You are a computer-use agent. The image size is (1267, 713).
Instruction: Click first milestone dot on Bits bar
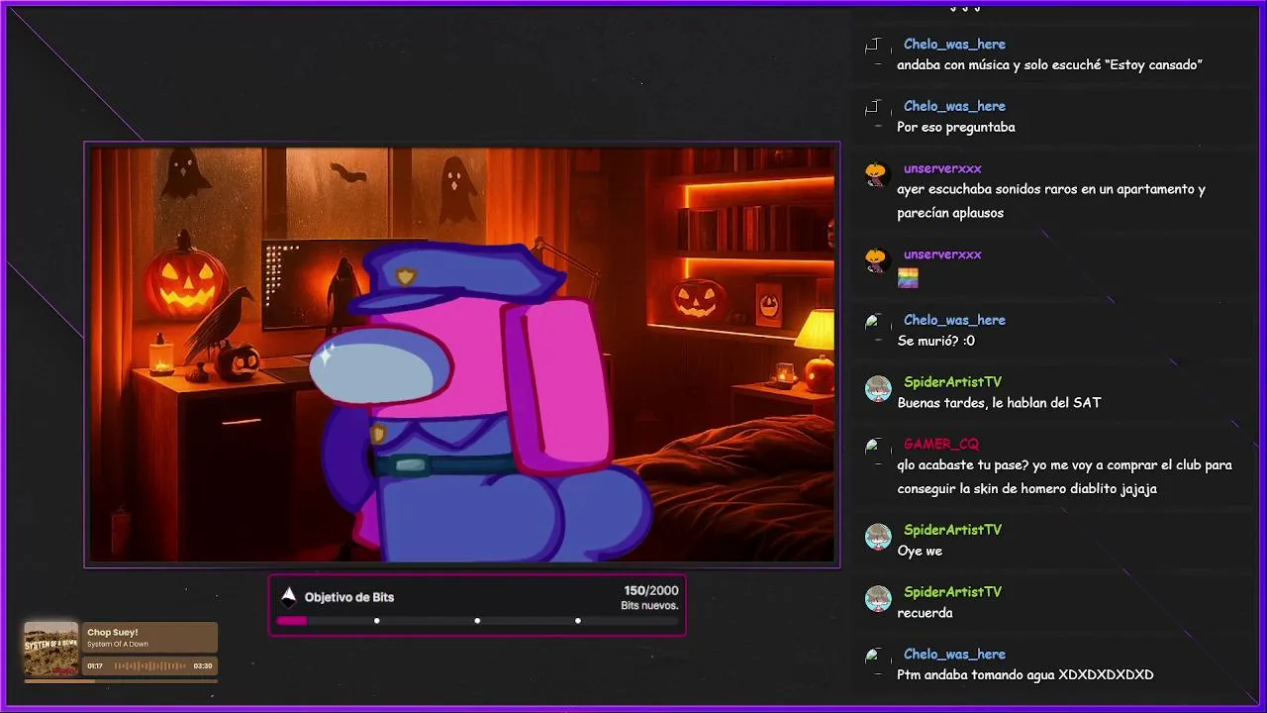tap(376, 621)
